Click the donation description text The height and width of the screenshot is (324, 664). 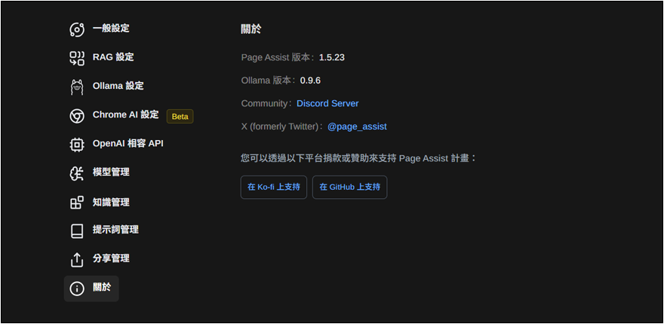click(358, 159)
